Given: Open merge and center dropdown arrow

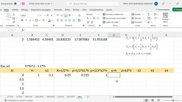Looking at the screenshot, I should 82,20.
